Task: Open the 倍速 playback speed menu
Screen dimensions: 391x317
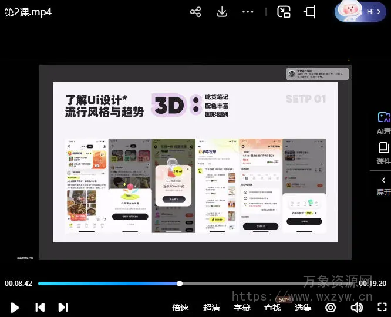Action: click(x=180, y=307)
